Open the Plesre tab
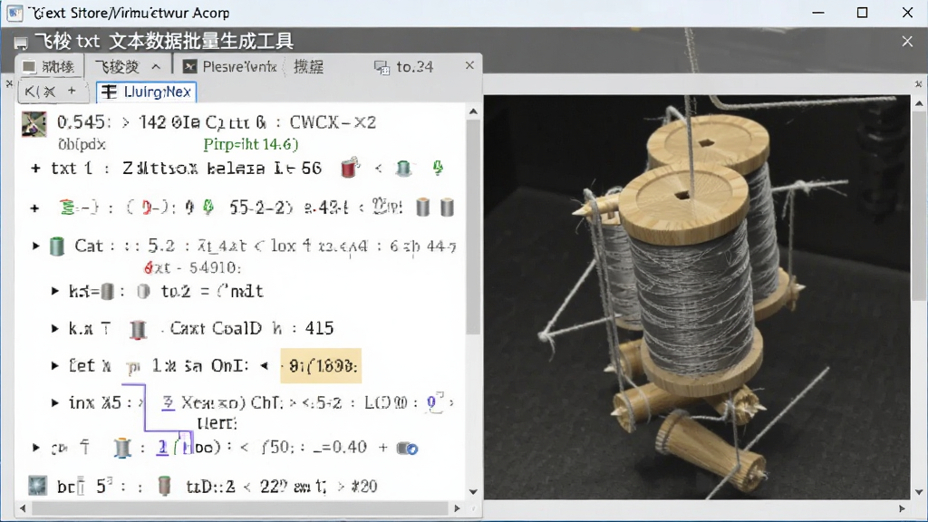This screenshot has height=522, width=928. pyautogui.click(x=230, y=67)
